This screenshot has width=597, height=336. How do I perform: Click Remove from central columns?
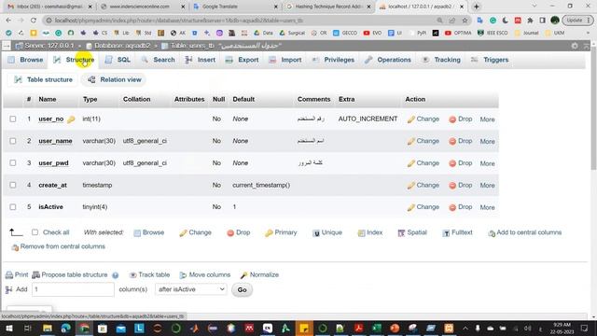coord(58,246)
